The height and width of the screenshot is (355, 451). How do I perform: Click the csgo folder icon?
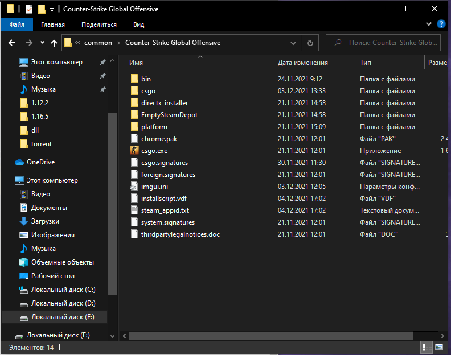134,91
